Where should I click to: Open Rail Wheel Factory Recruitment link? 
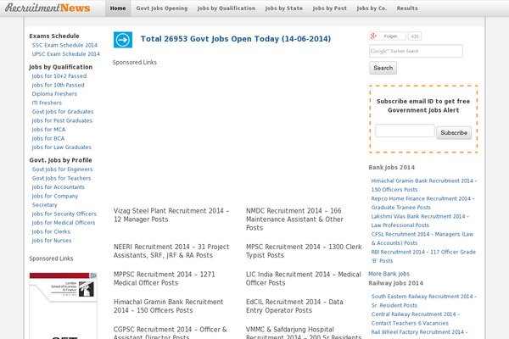tap(419, 332)
